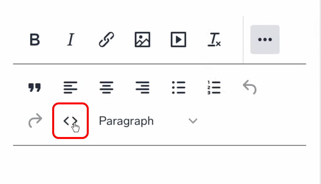Toggle italic text formatting
The height and width of the screenshot is (184, 321).
click(x=70, y=40)
